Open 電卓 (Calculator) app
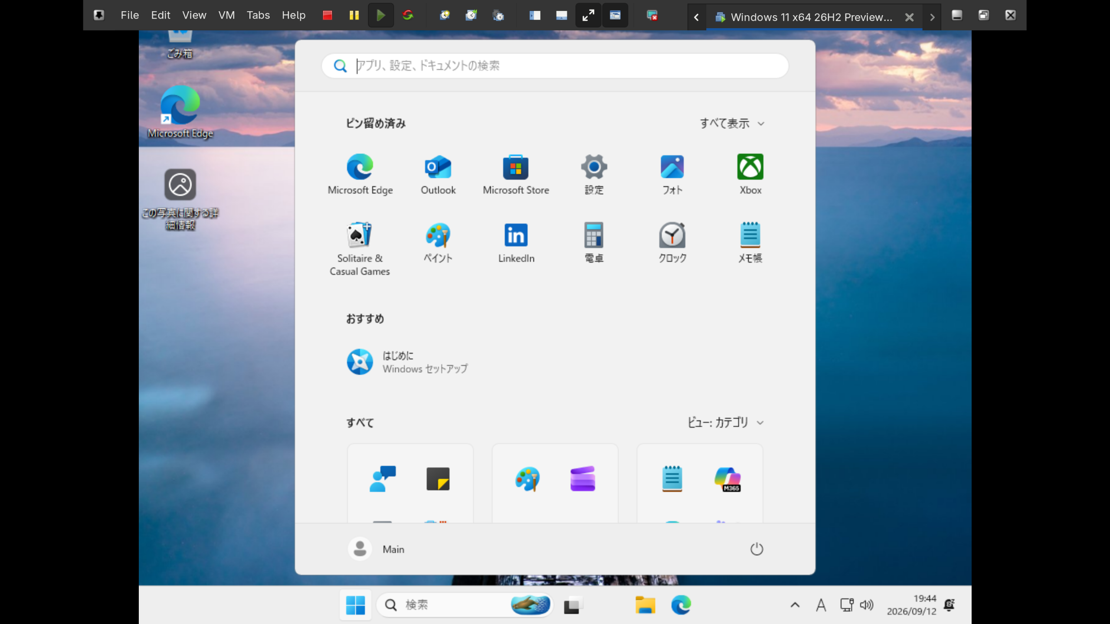Viewport: 1110px width, 624px height. click(x=594, y=243)
